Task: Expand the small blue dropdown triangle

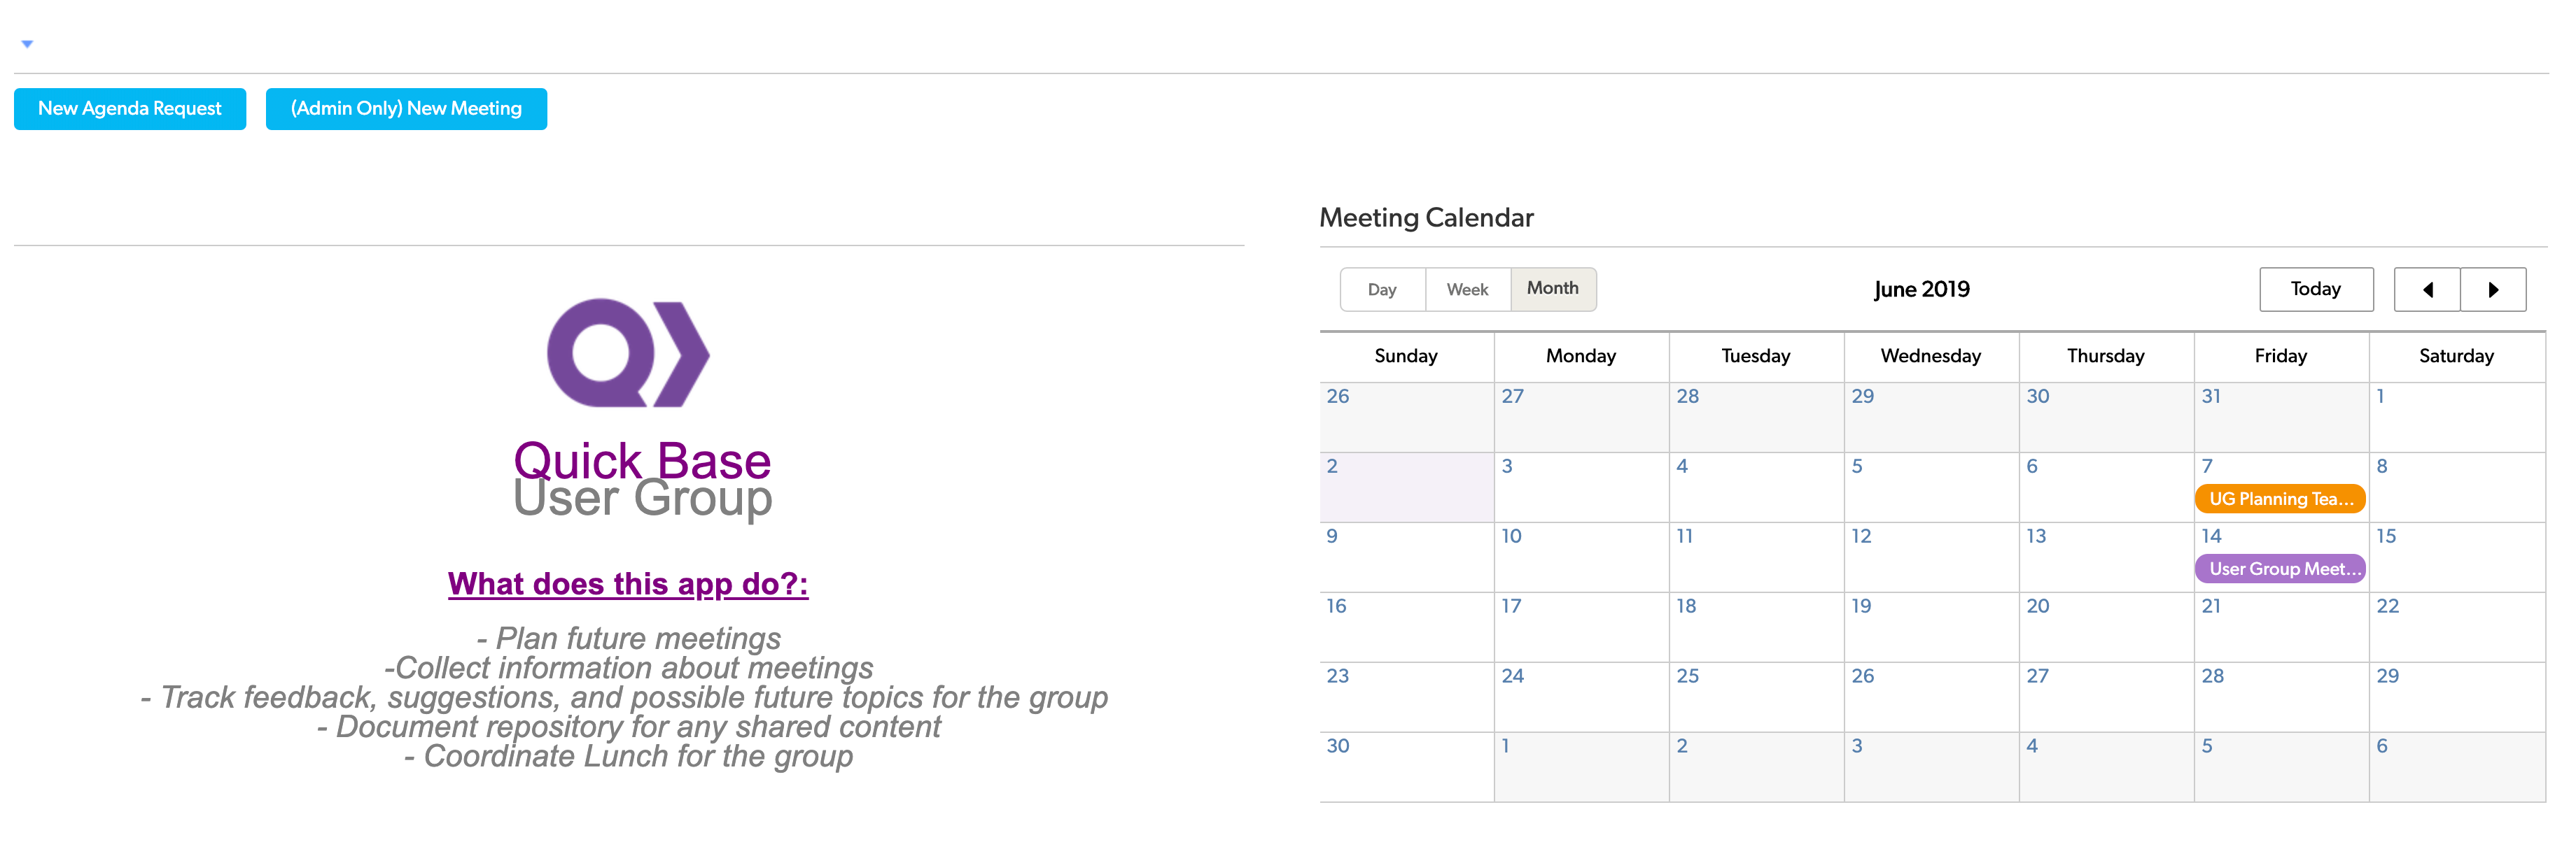Action: click(x=27, y=44)
